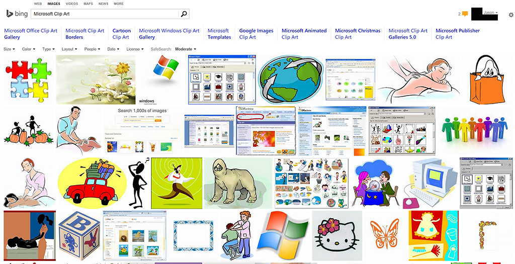Open the Office Online red-circled screenshot
The width and height of the screenshot is (515, 264).
click(266, 131)
